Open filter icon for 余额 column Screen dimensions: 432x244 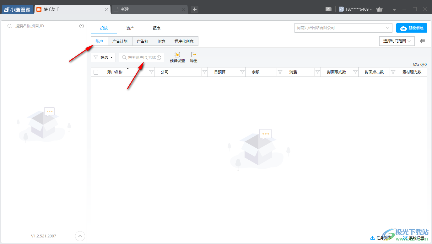tap(280, 72)
